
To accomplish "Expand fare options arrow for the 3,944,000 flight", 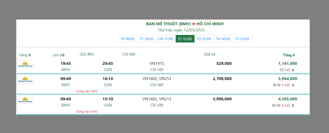I will [x=293, y=85].
